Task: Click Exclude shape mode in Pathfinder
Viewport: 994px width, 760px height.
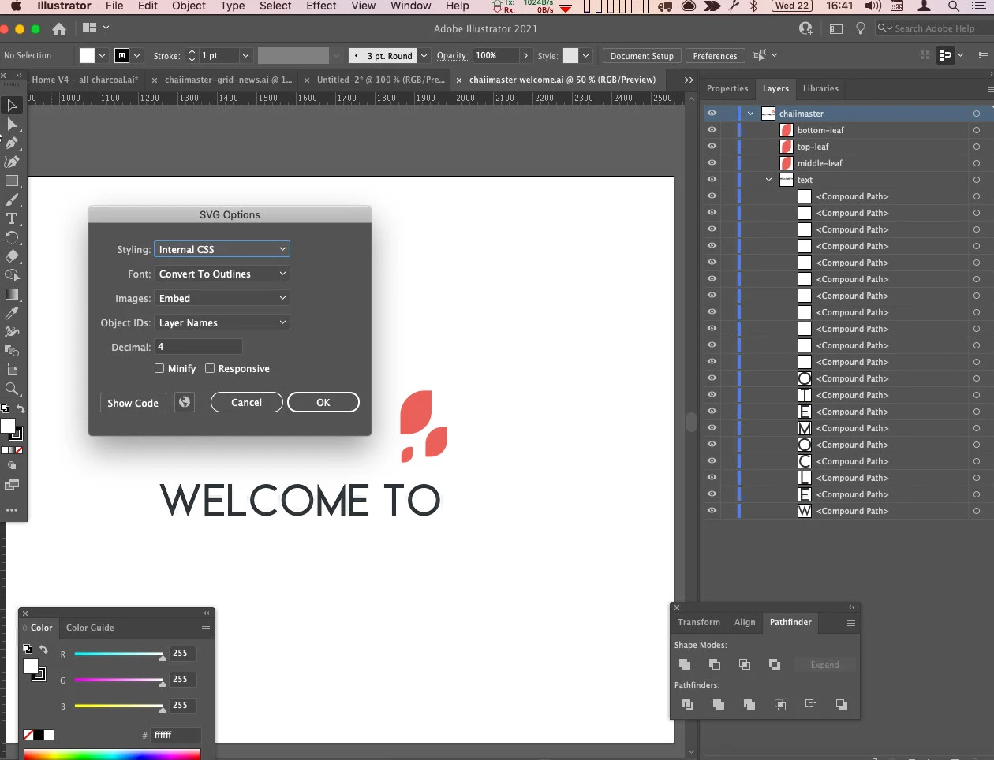Action: 775,665
